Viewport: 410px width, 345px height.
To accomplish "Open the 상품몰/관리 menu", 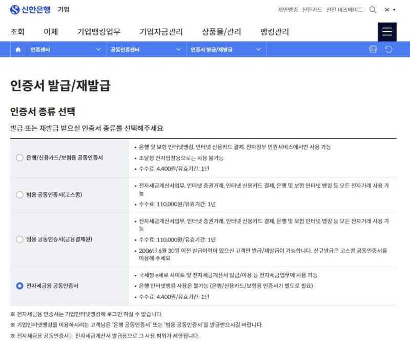I will tap(221, 32).
